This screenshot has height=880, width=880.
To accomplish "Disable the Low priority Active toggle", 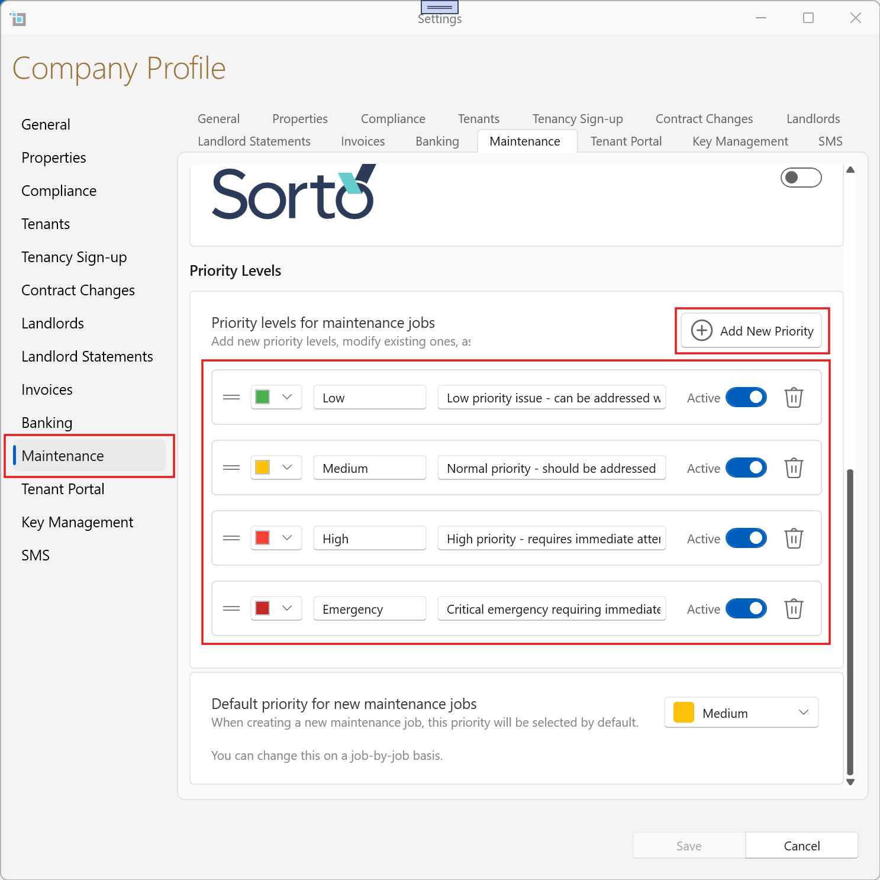I will [746, 398].
